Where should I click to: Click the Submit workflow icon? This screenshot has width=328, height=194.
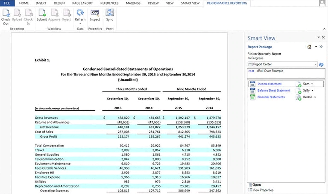[x=42, y=13]
